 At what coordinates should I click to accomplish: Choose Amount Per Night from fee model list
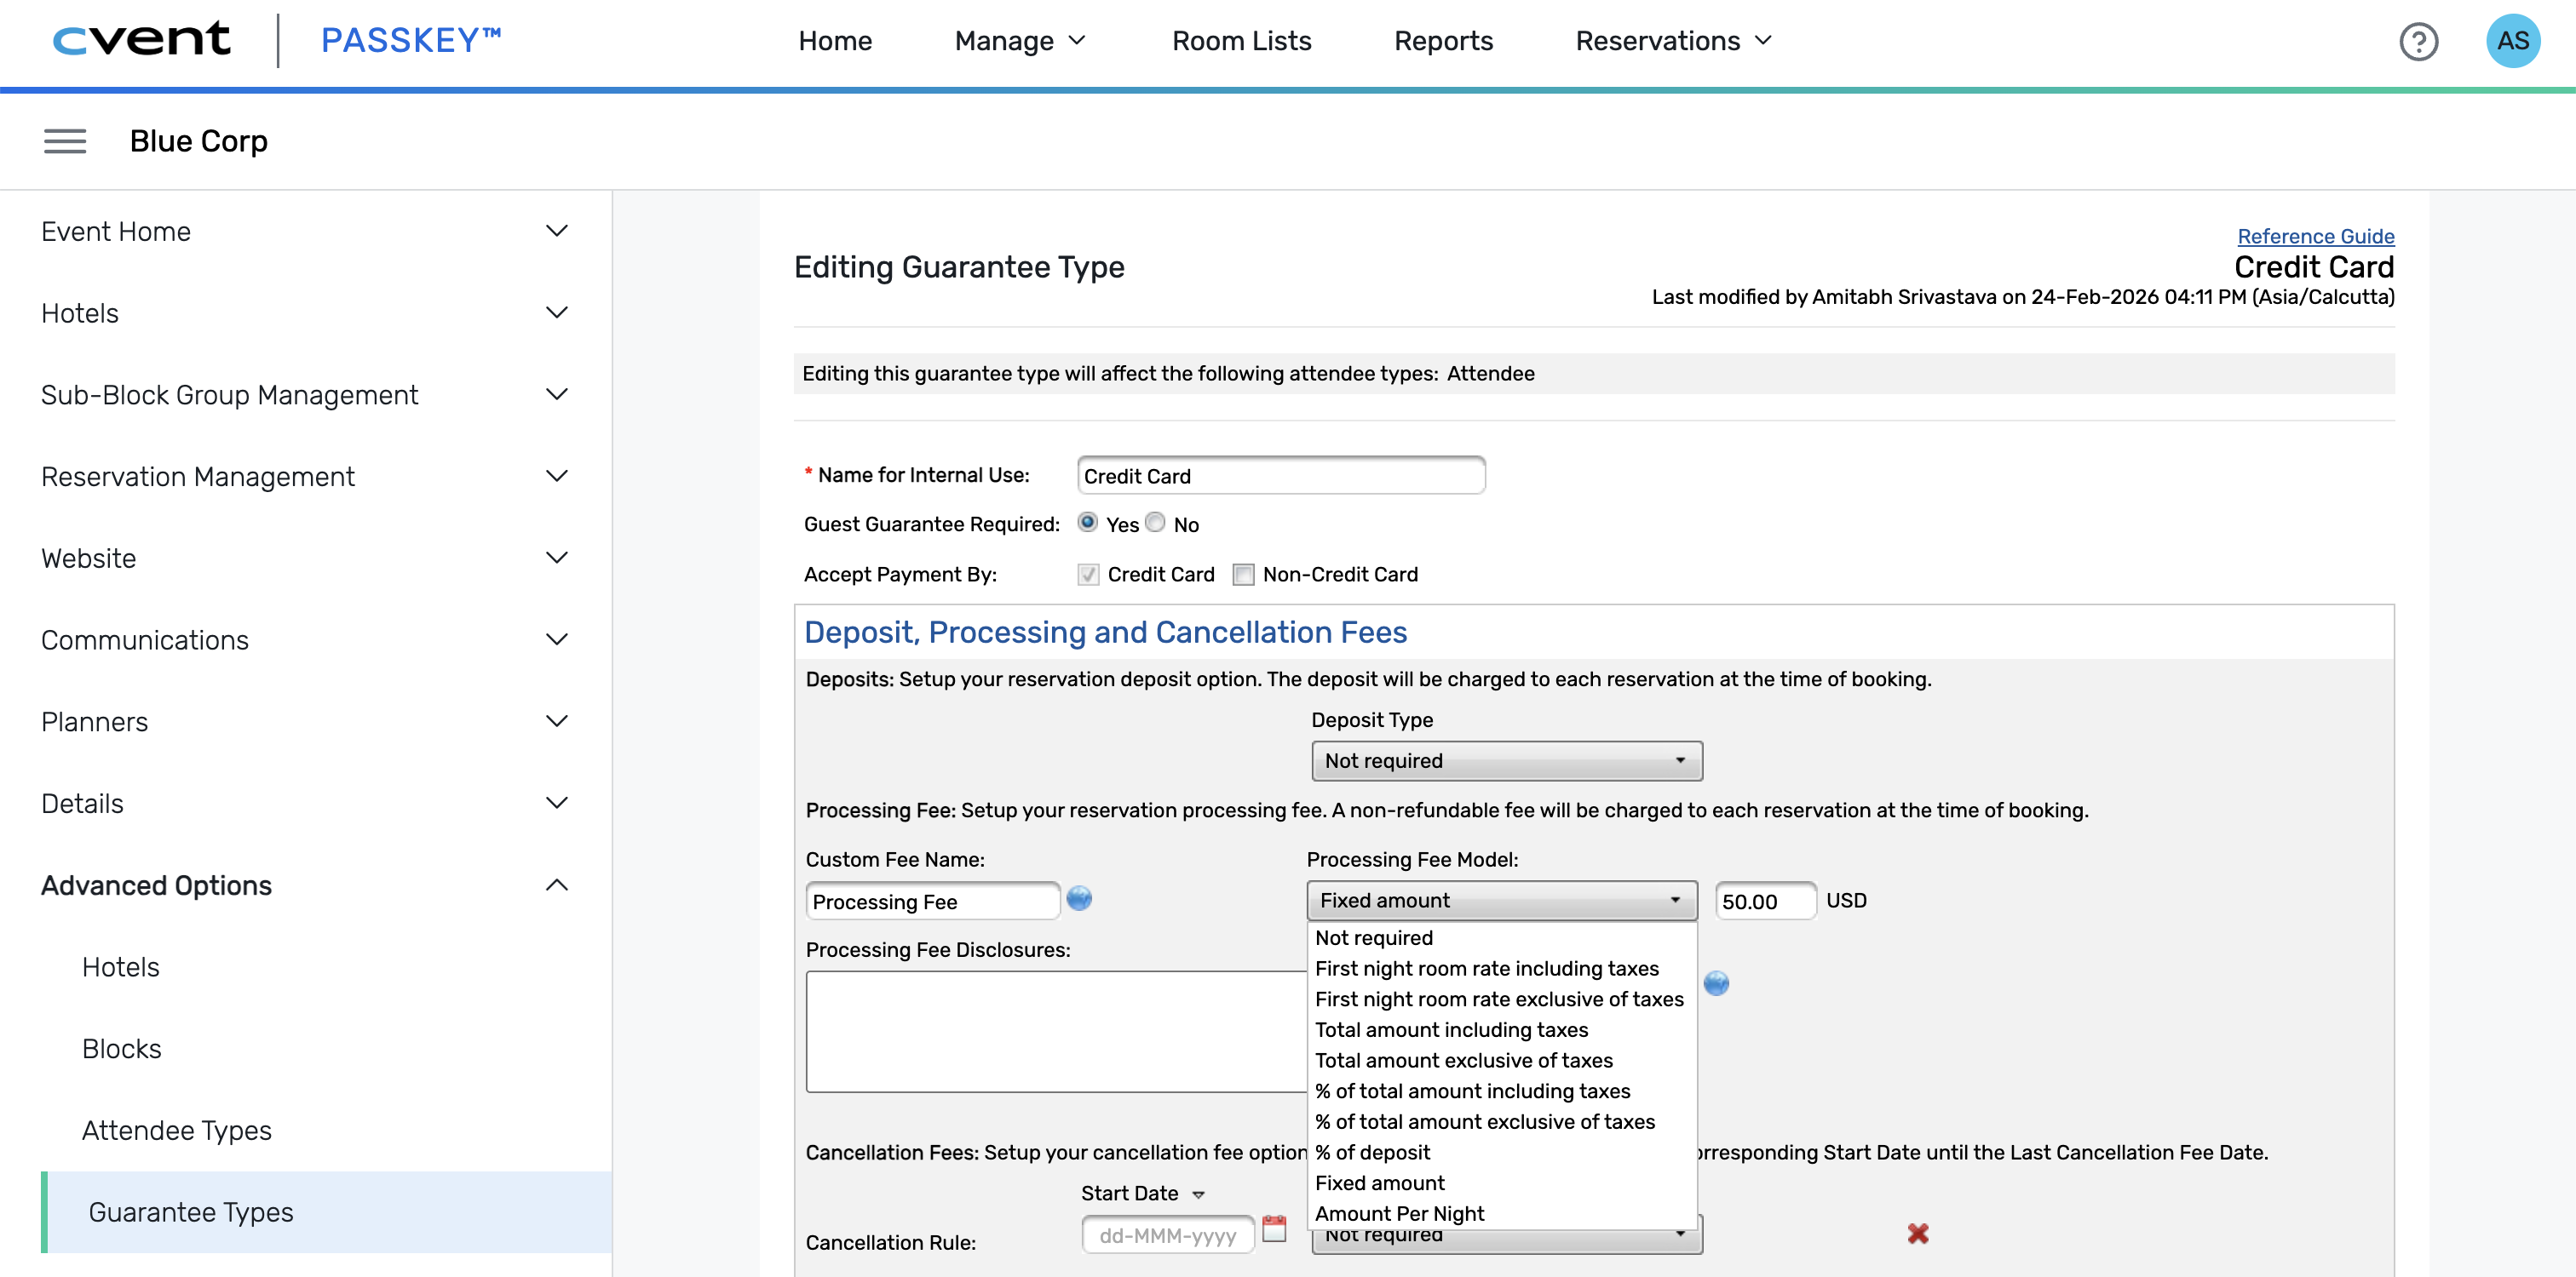(x=1399, y=1213)
